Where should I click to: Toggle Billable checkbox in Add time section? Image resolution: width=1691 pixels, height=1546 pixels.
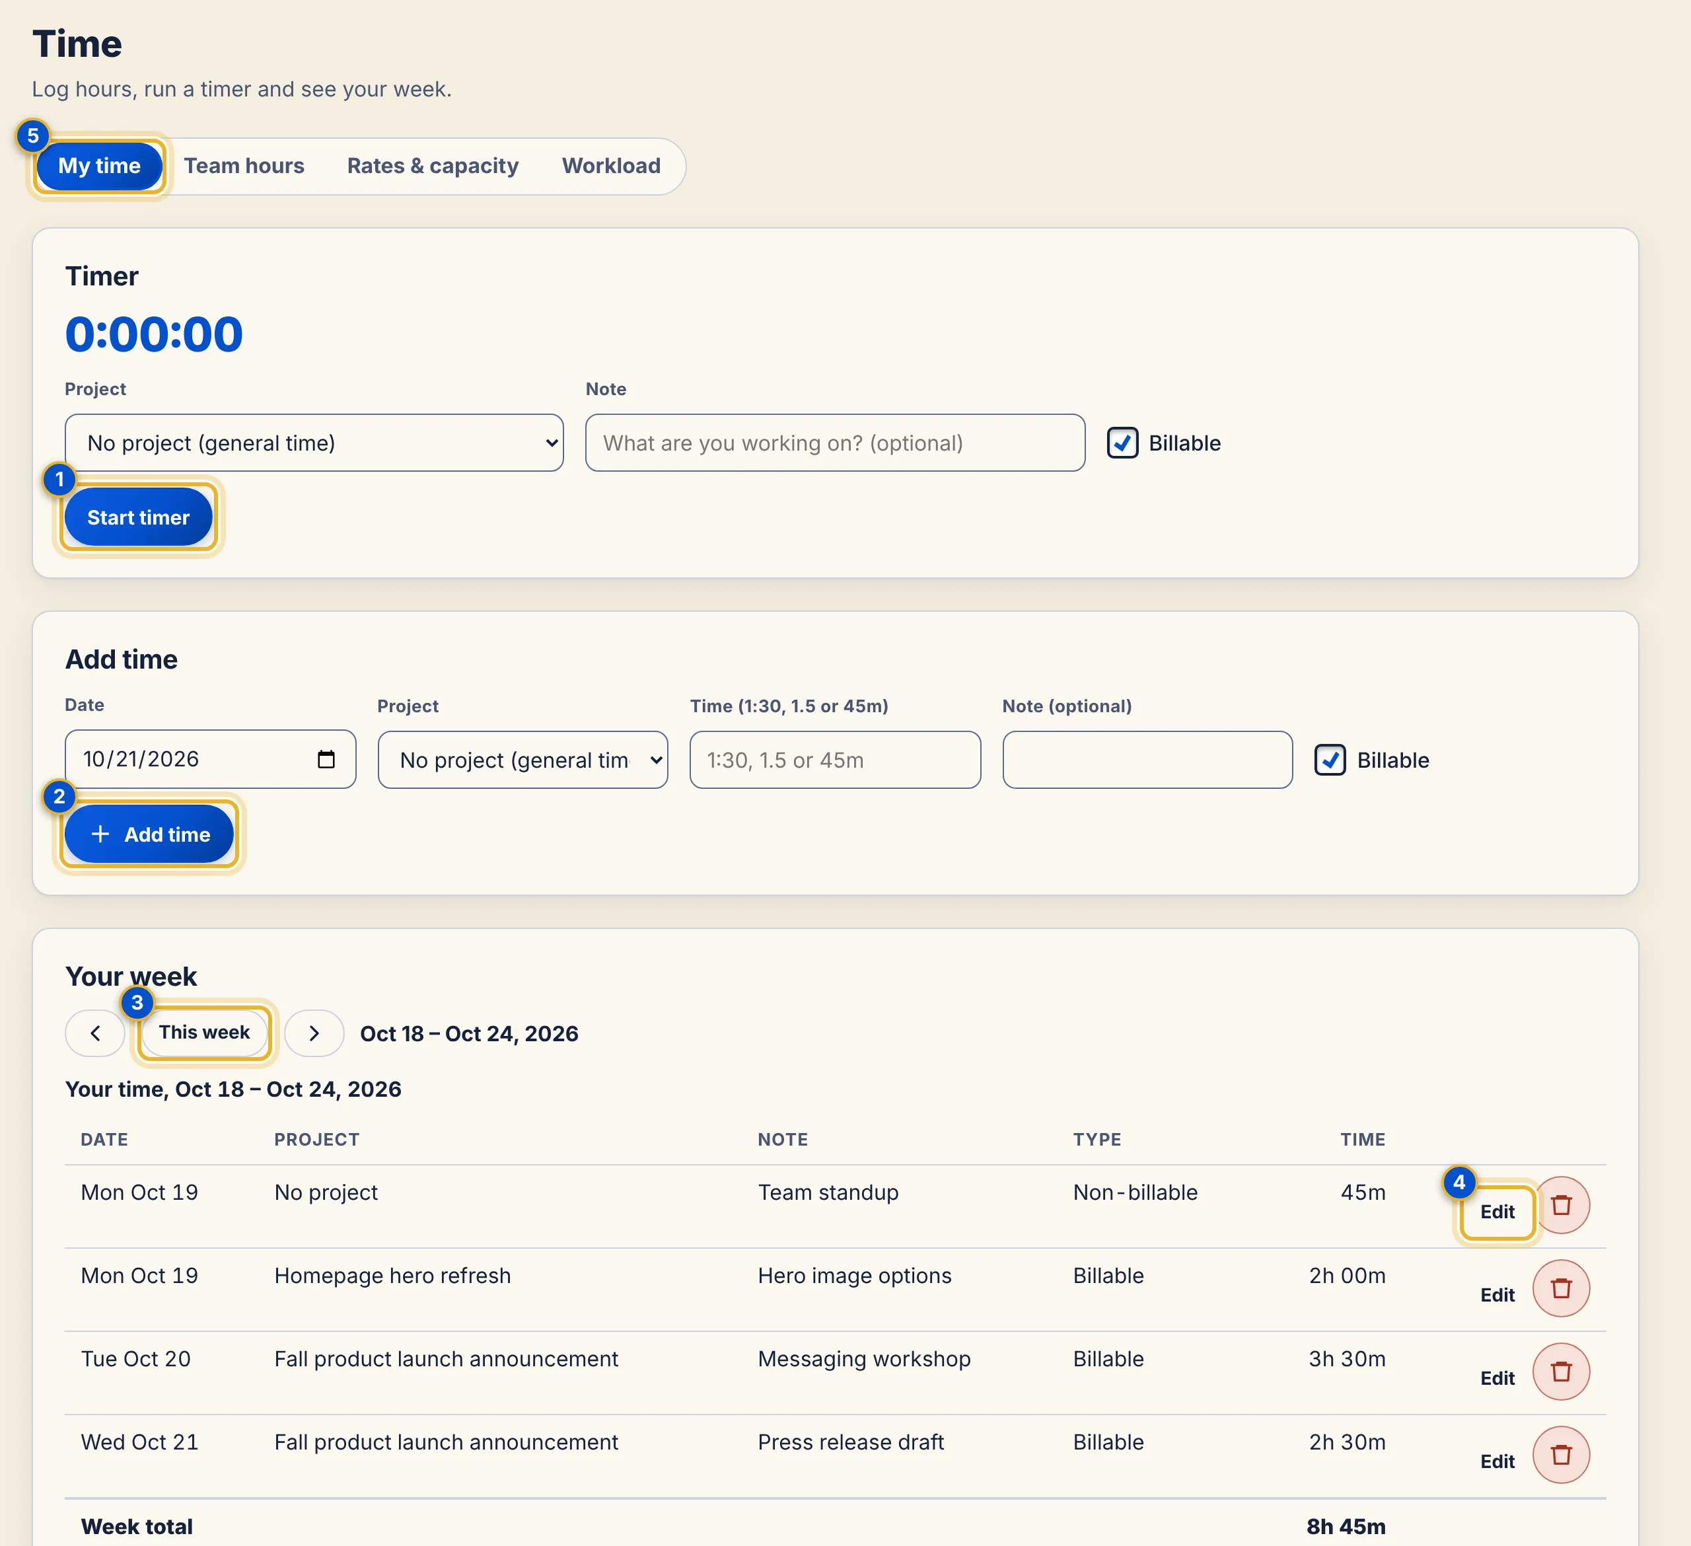coord(1330,760)
